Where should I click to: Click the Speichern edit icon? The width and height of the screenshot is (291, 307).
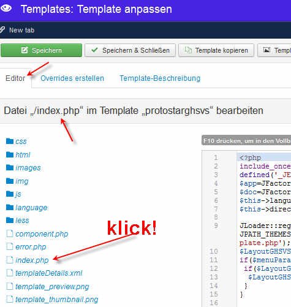[x=25, y=50]
